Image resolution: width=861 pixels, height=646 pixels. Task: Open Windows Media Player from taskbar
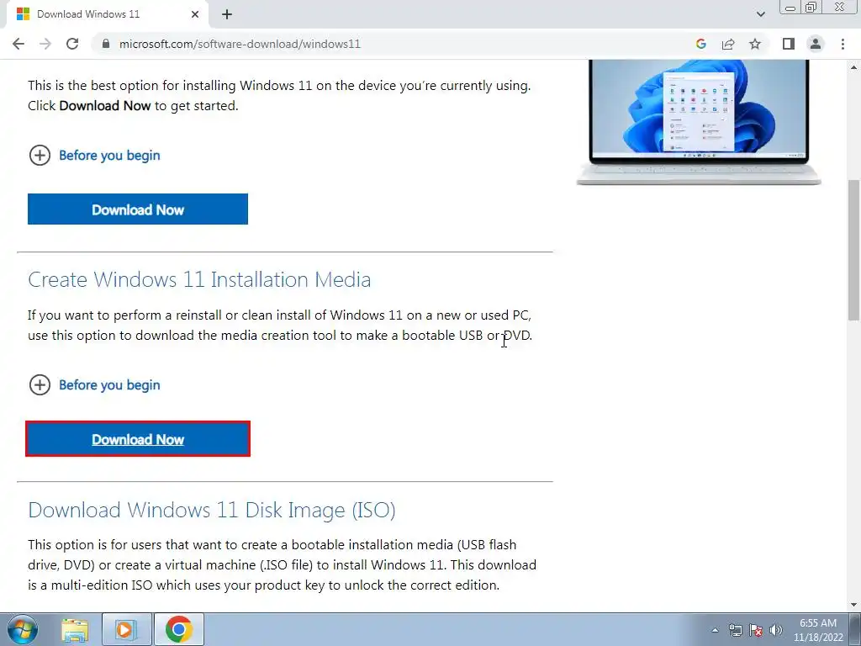tap(126, 629)
